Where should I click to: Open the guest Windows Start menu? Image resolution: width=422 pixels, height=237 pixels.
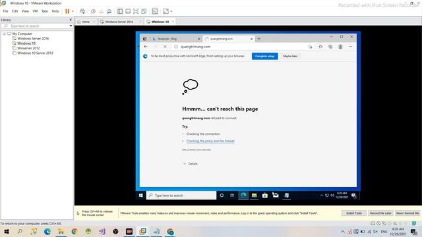[140, 196]
